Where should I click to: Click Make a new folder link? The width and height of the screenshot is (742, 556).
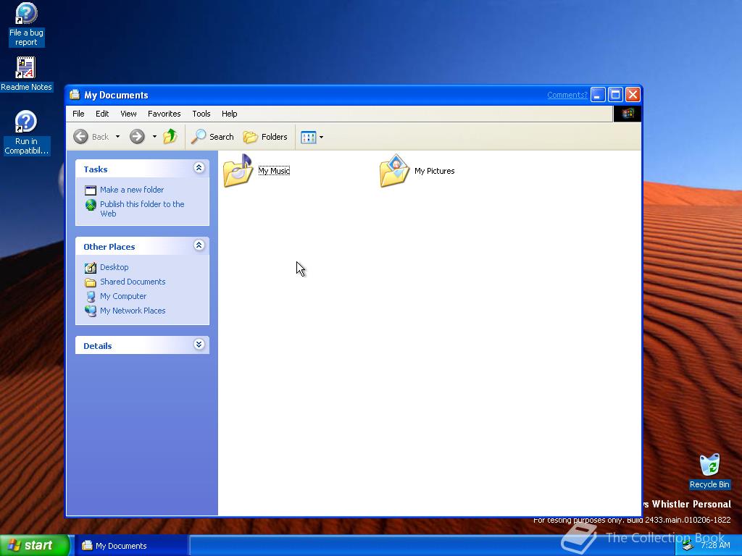(x=132, y=190)
